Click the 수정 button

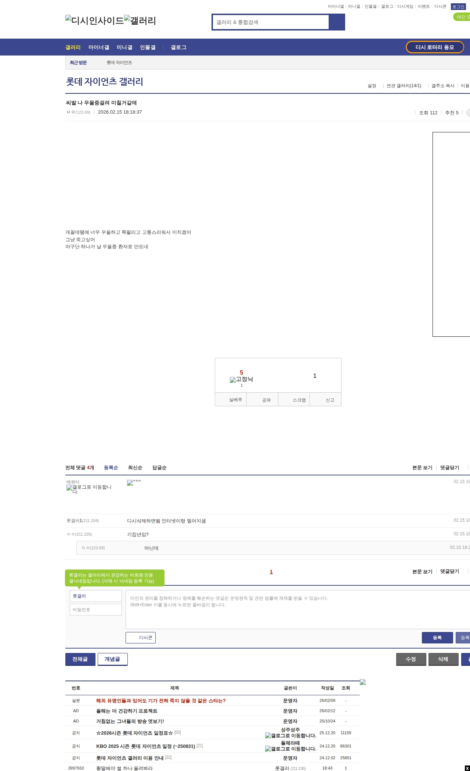point(411,659)
